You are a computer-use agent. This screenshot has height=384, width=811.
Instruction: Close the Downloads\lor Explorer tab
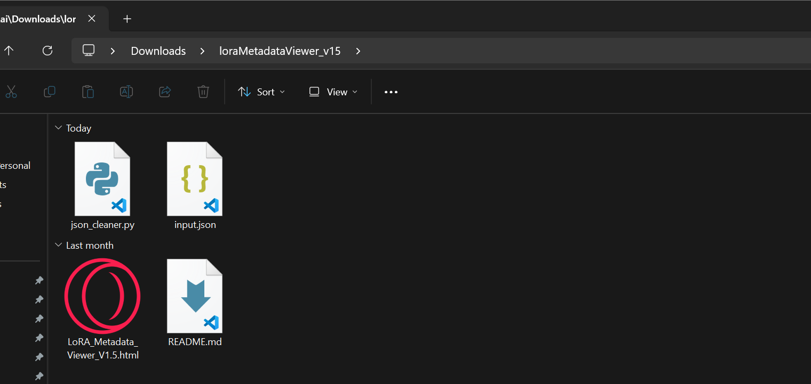coord(92,19)
